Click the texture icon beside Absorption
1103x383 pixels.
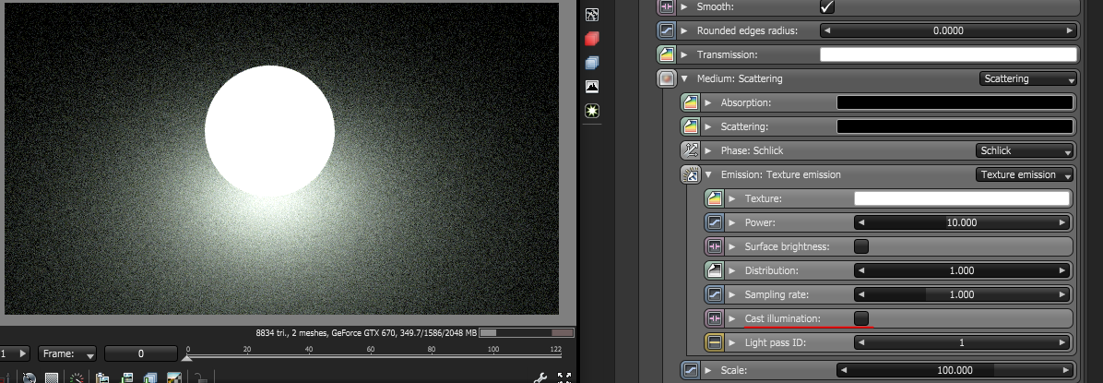[690, 102]
